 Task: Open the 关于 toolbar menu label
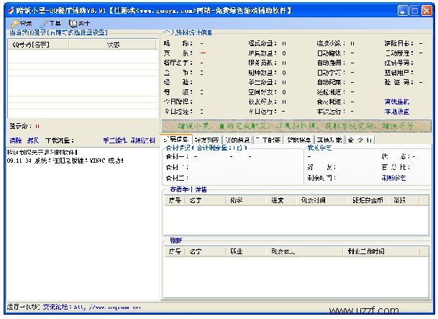(84, 24)
